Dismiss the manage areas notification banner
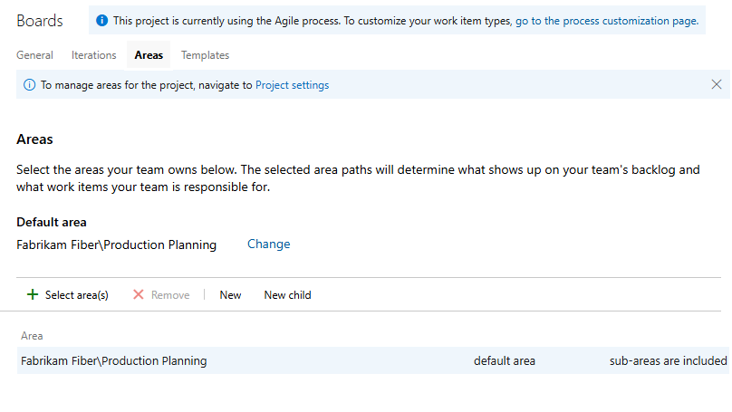This screenshot has height=412, width=732. (717, 84)
